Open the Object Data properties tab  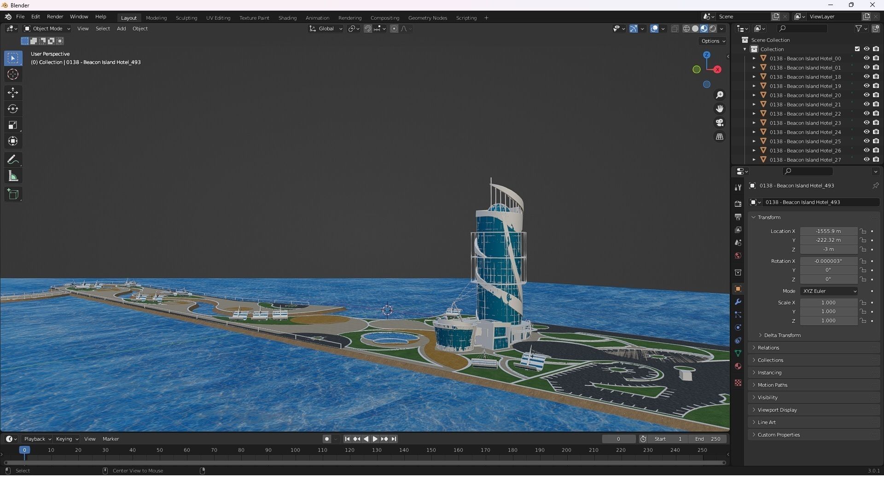coord(738,353)
